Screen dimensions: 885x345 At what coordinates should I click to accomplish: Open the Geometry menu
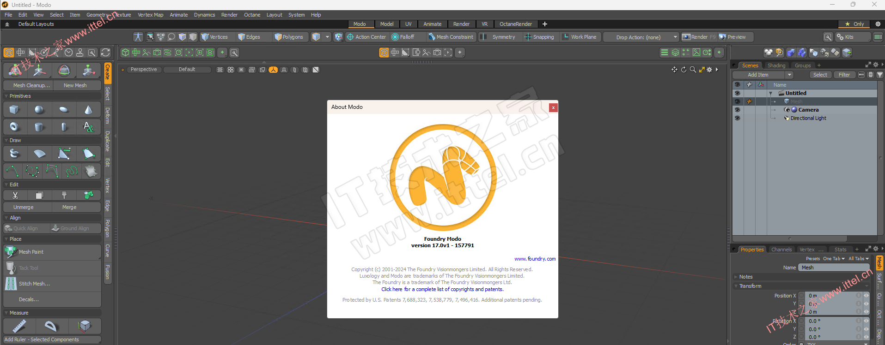(x=97, y=15)
